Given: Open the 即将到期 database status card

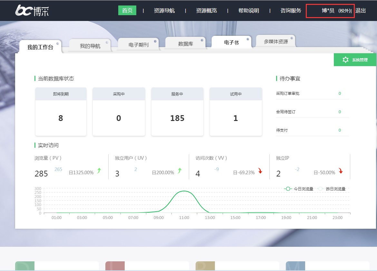Looking at the screenshot, I should pyautogui.click(x=61, y=112).
